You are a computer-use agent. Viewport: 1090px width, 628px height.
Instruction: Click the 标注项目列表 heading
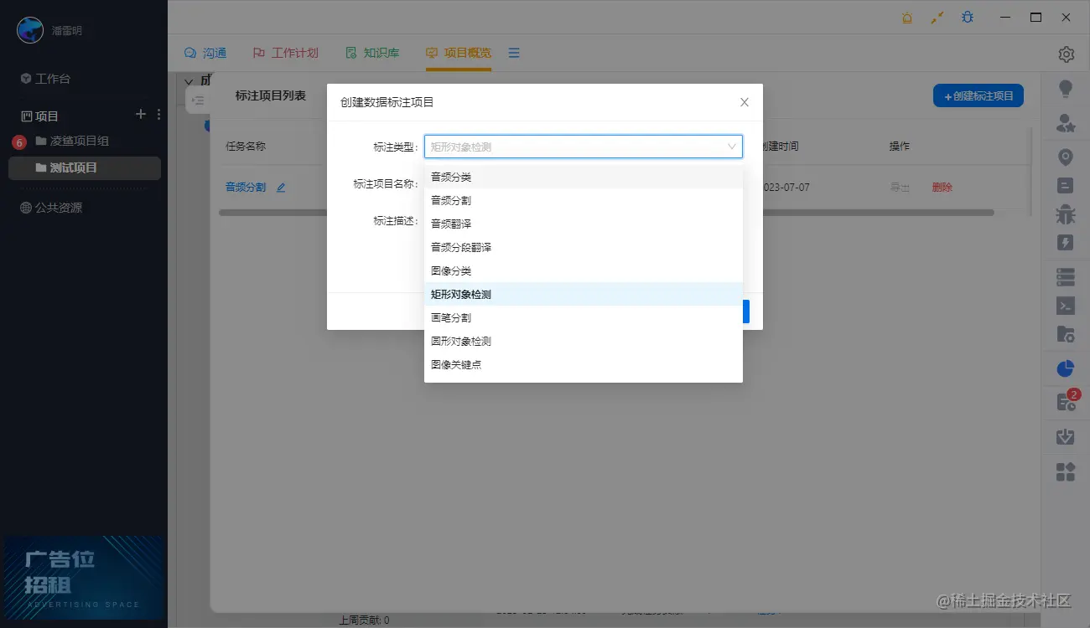click(x=271, y=96)
